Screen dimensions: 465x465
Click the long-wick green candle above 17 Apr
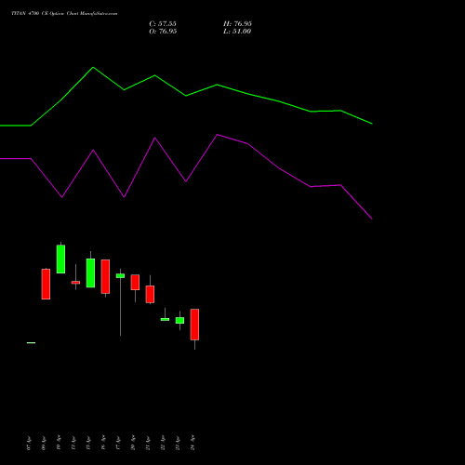click(120, 275)
